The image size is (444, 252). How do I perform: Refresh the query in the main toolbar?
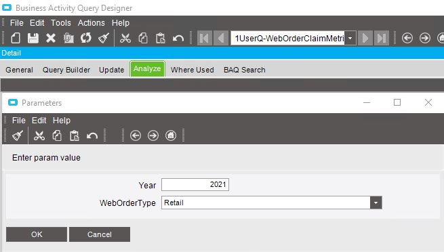(x=86, y=38)
